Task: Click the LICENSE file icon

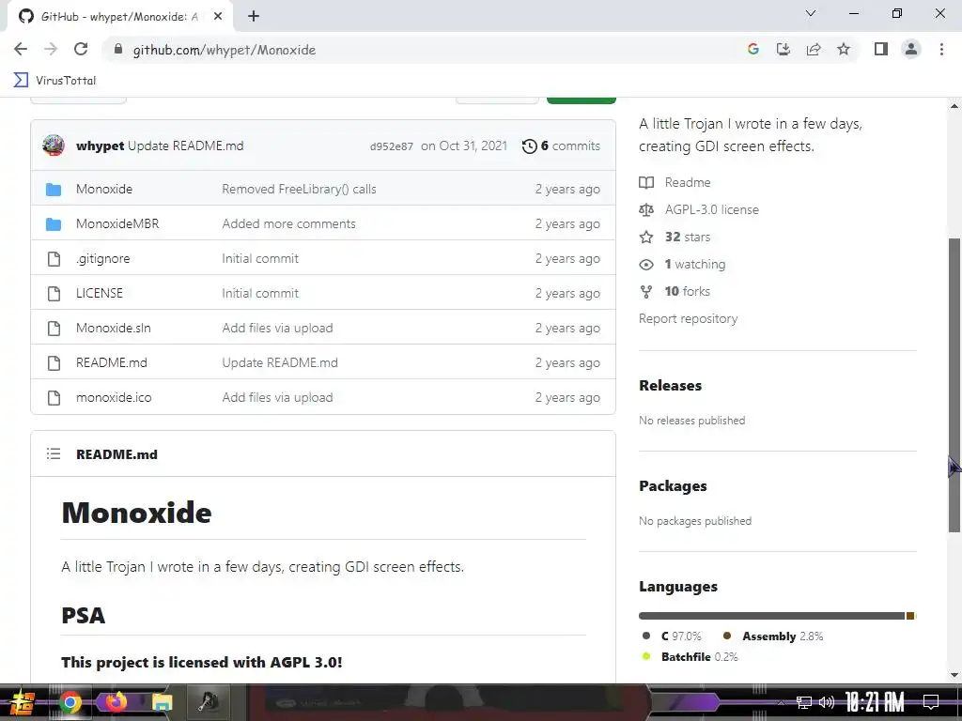Action: 54,294
